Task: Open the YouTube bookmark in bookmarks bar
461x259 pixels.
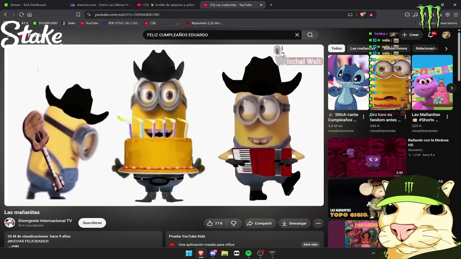Action: (x=89, y=23)
